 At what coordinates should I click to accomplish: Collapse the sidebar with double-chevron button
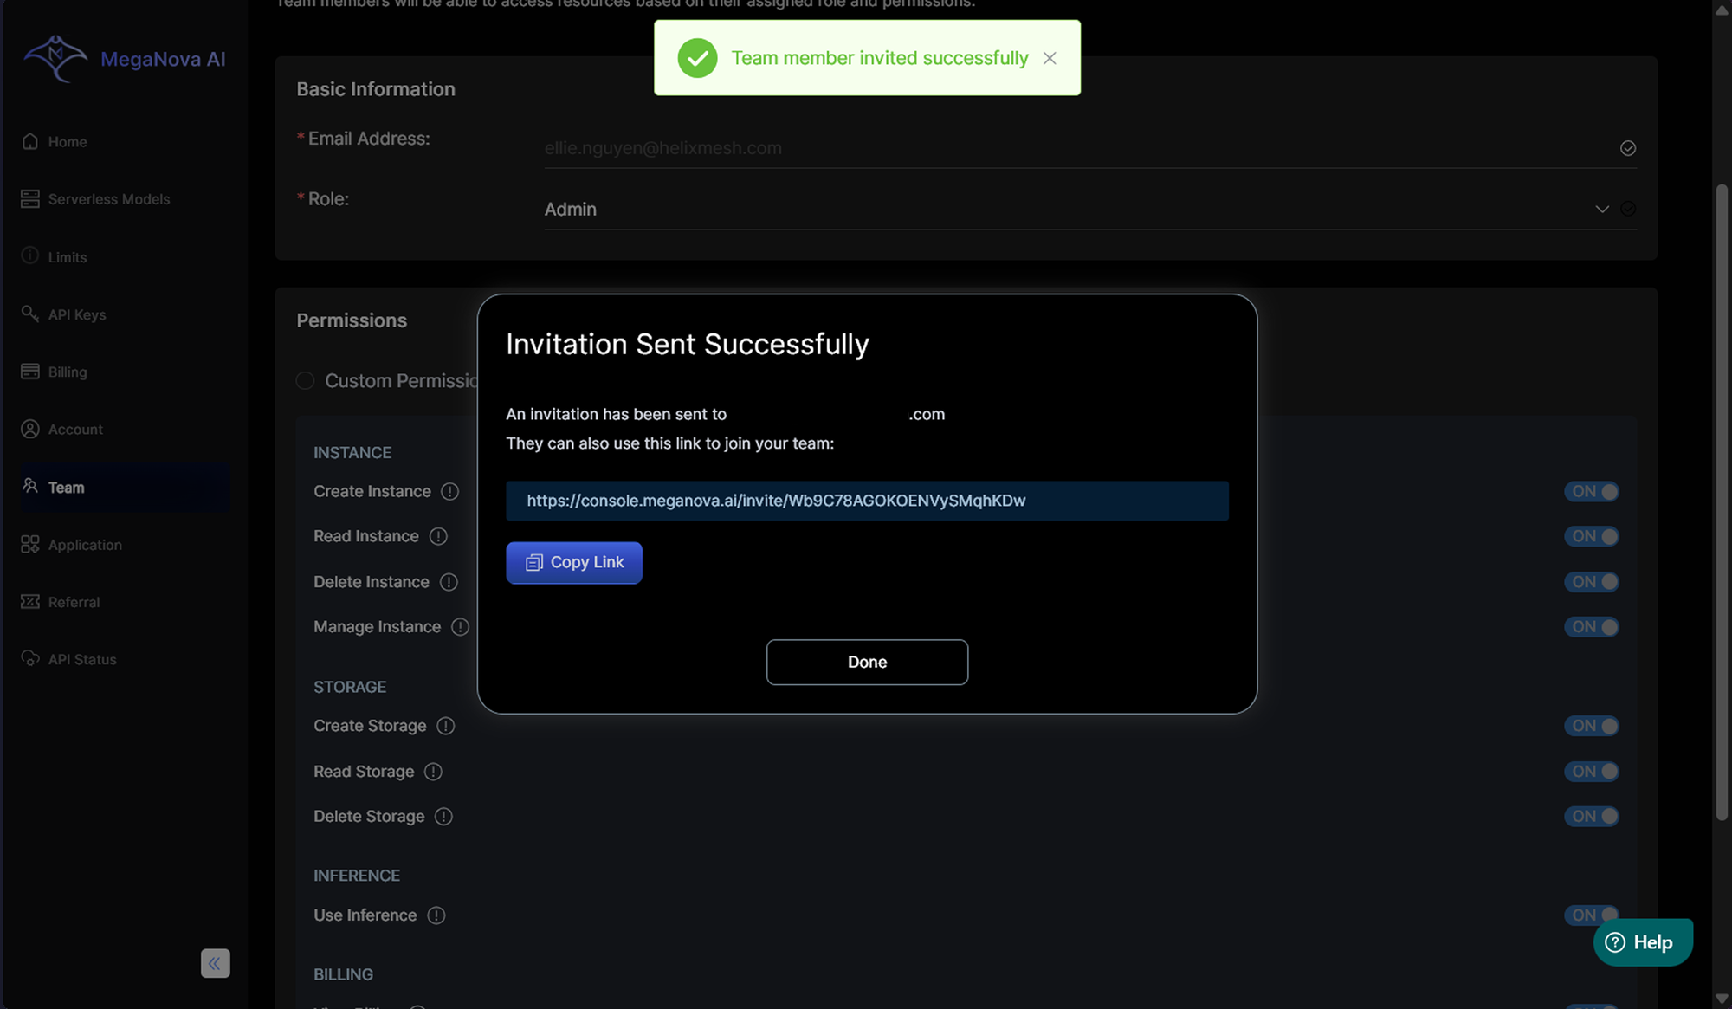tap(215, 963)
